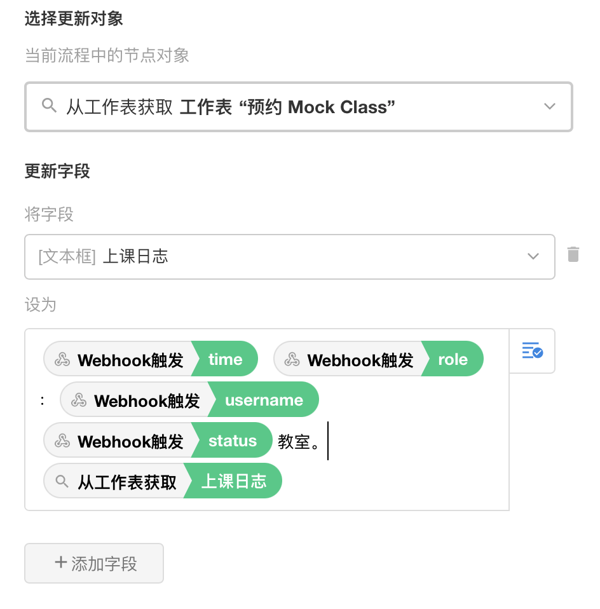This screenshot has width=600, height=609.
Task: Click webhook icon on the role tag
Action: tap(292, 360)
